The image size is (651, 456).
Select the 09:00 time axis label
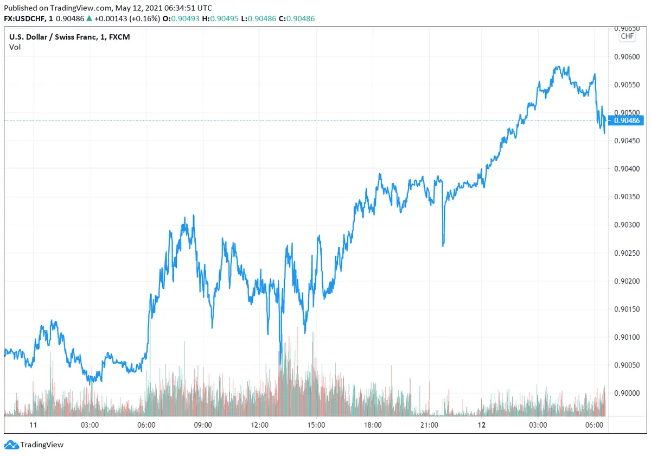tap(203, 425)
